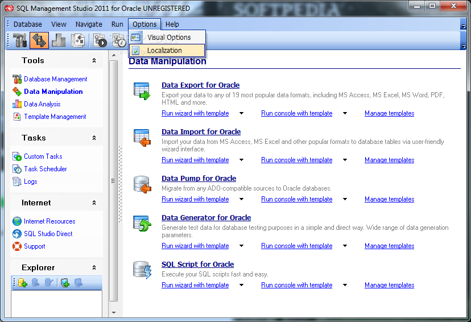Click the remove host icon in Explorer toolbar
This screenshot has height=322, width=471.
click(78, 283)
